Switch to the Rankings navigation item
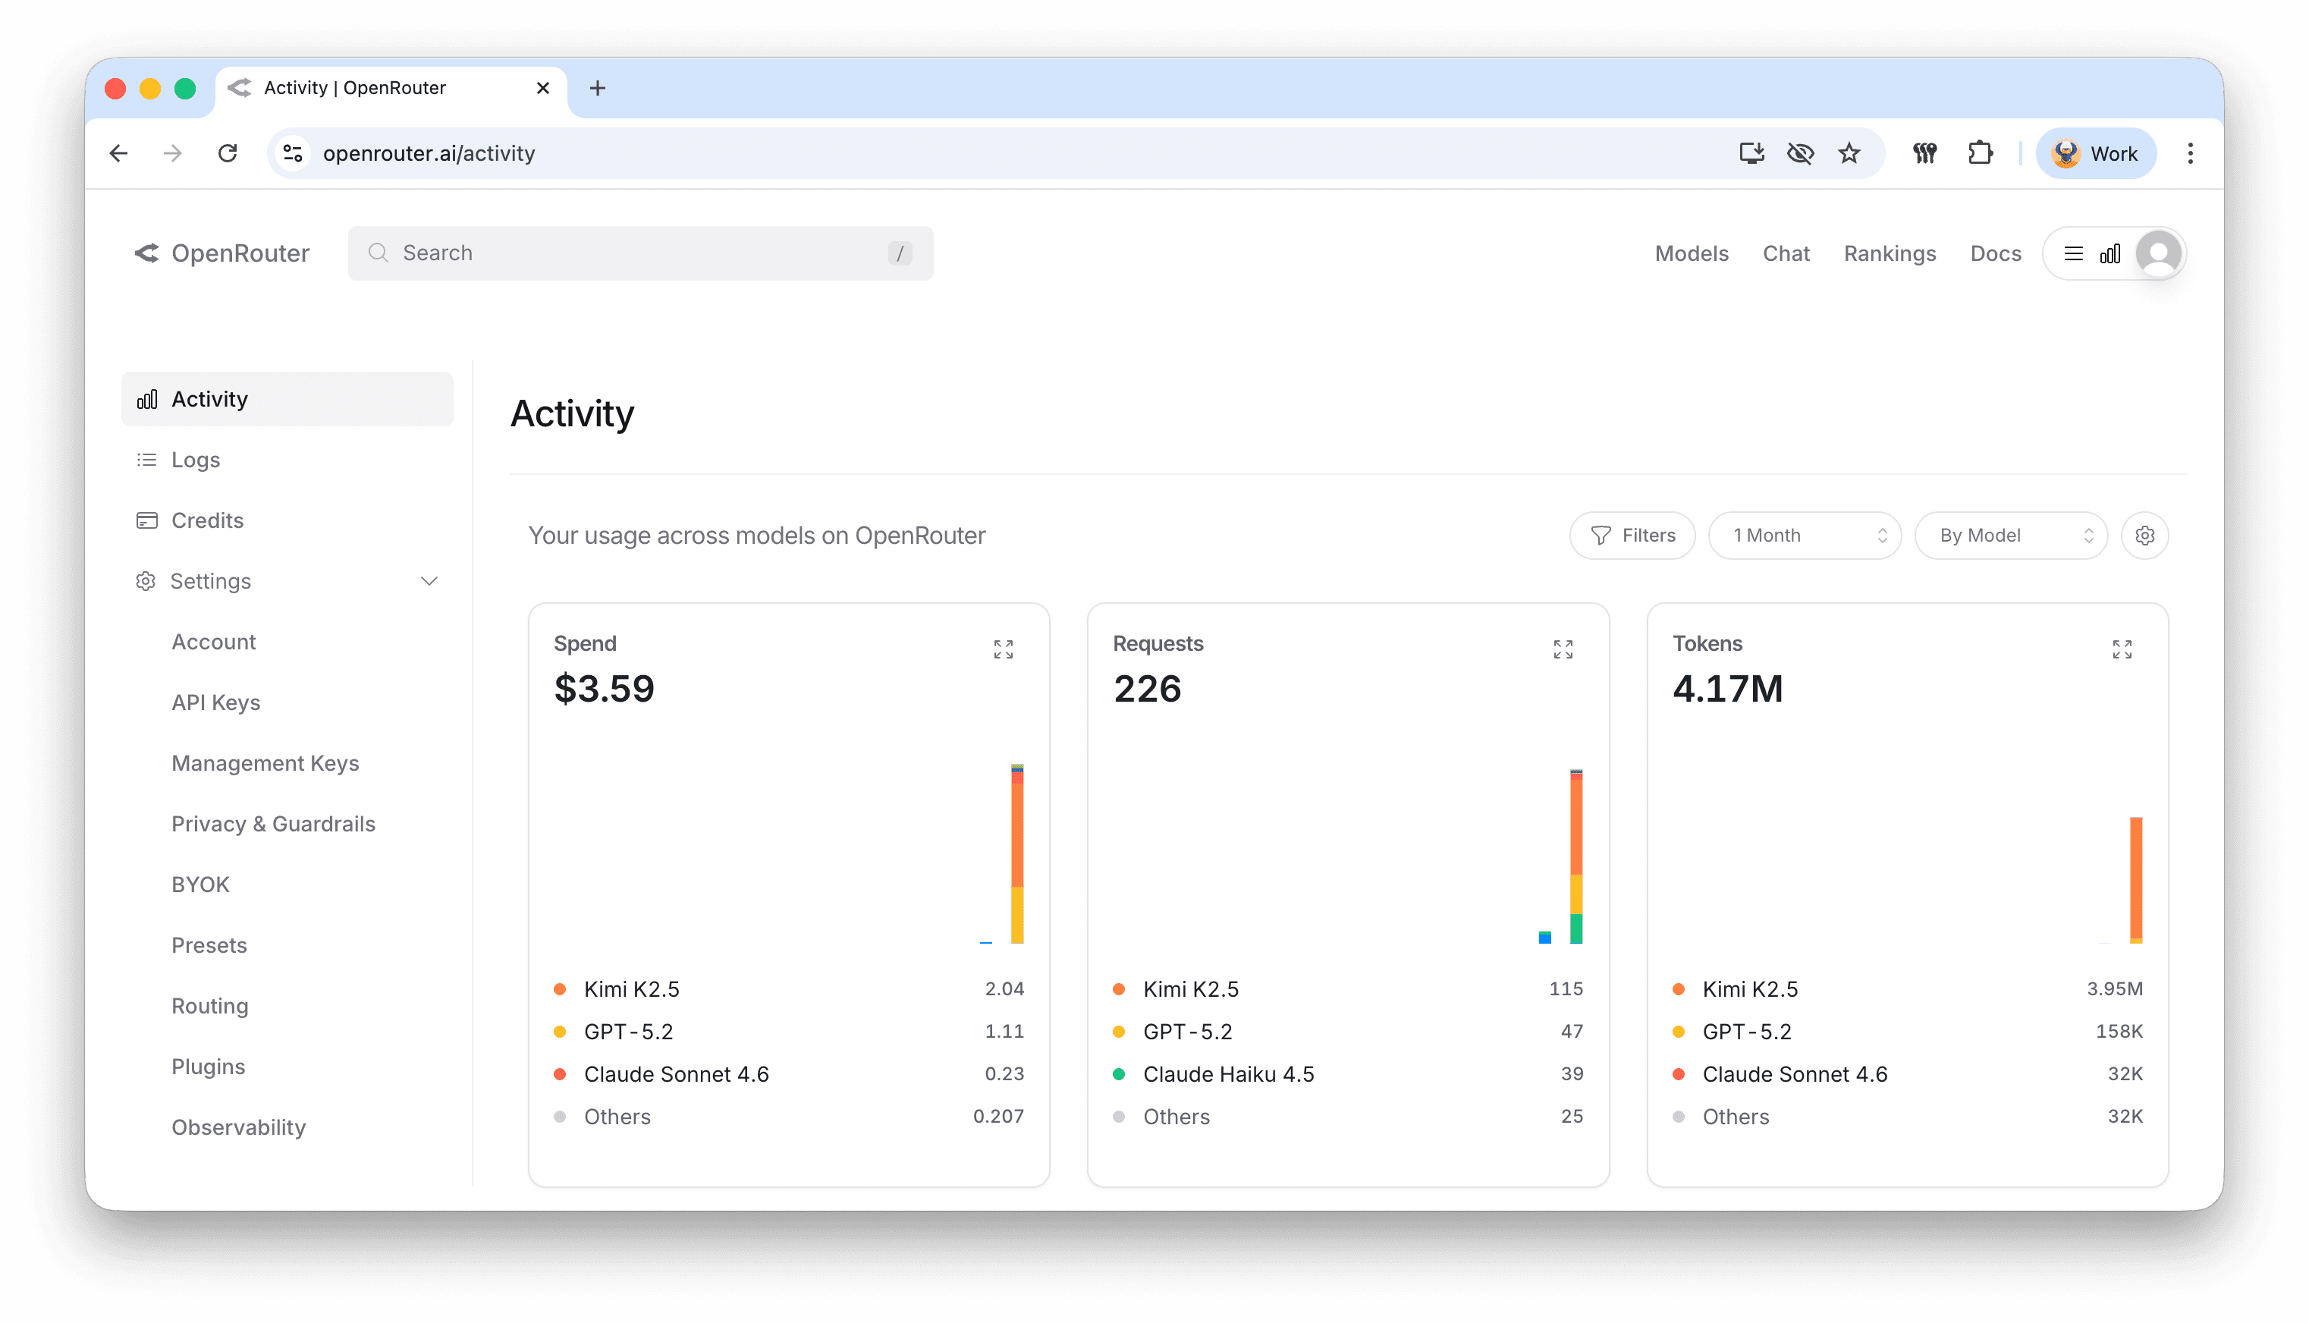 [x=1890, y=253]
